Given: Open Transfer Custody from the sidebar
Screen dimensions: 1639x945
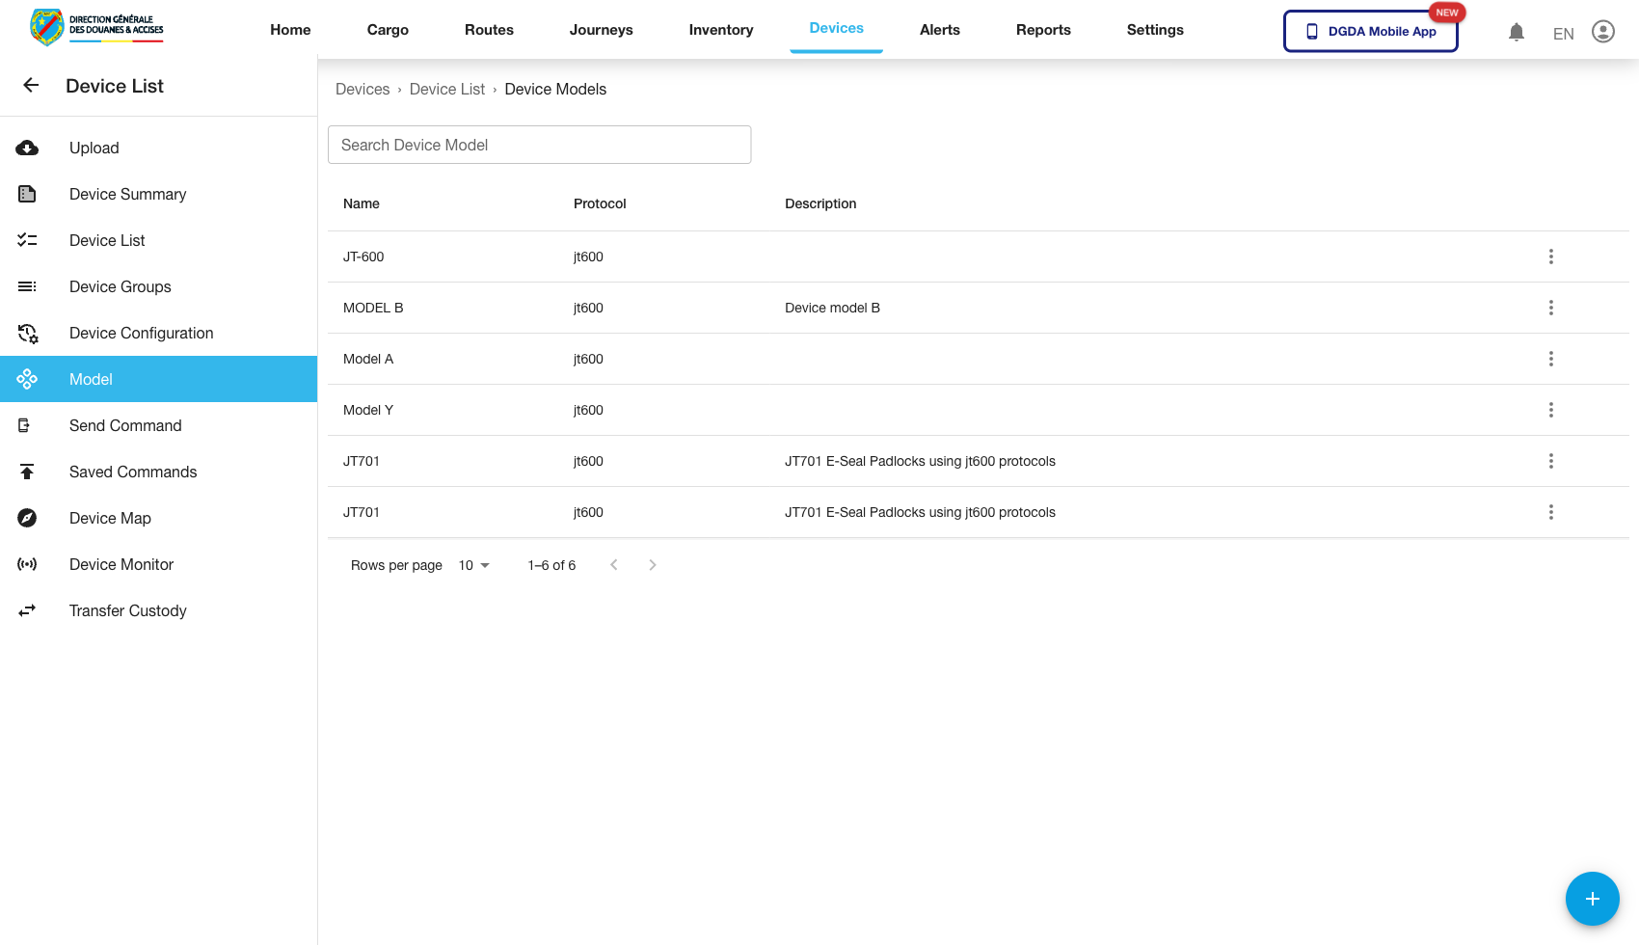Looking at the screenshot, I should click(x=127, y=610).
